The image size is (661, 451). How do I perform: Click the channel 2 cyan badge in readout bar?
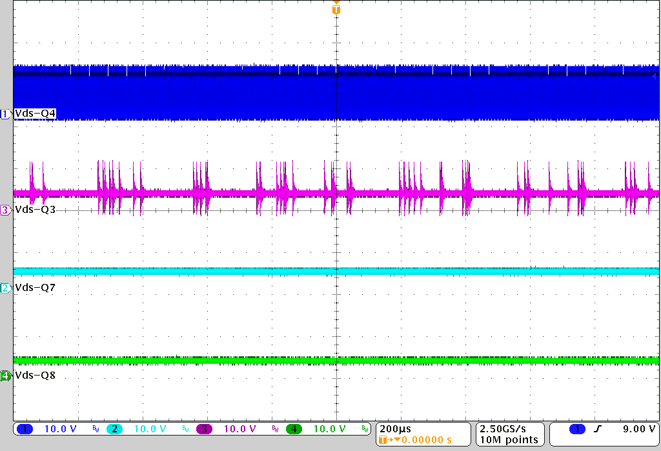pyautogui.click(x=114, y=429)
